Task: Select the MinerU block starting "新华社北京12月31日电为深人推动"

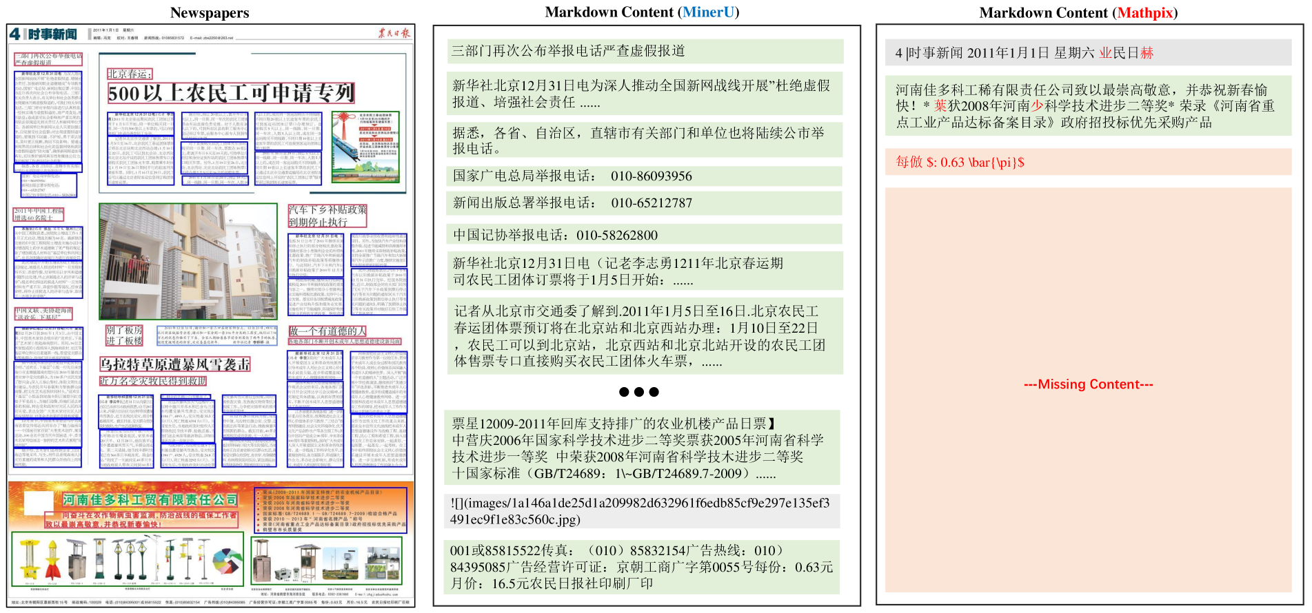Action: [x=645, y=94]
